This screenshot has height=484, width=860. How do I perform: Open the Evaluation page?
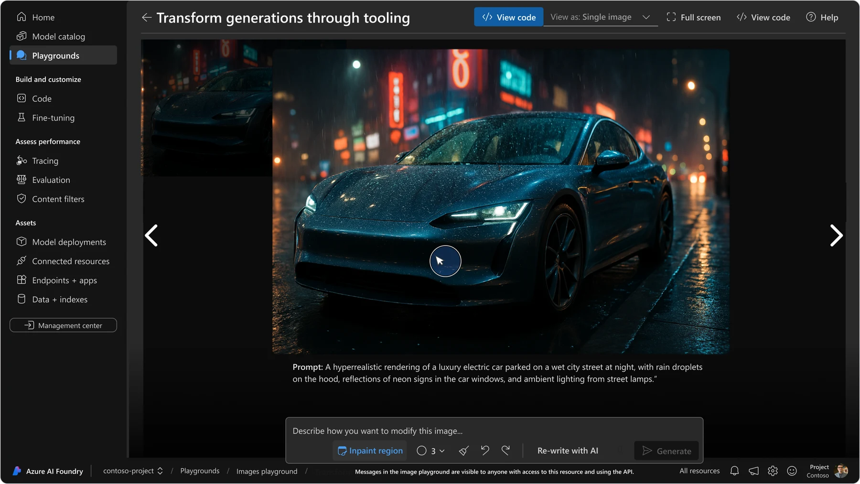[x=63, y=180]
